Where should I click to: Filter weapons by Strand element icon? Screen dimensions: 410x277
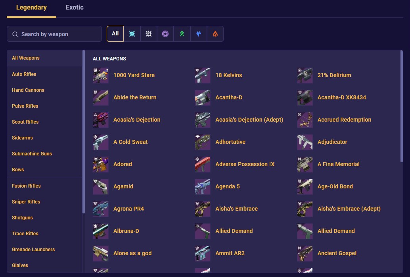(182, 34)
